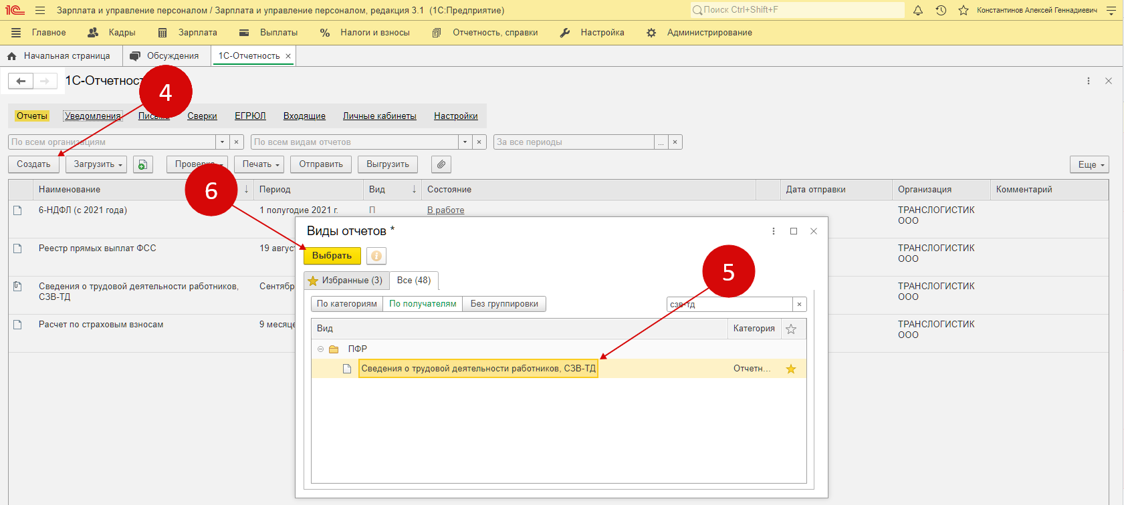Open the Личные кабинеты link
The image size is (1124, 505).
pyautogui.click(x=380, y=116)
